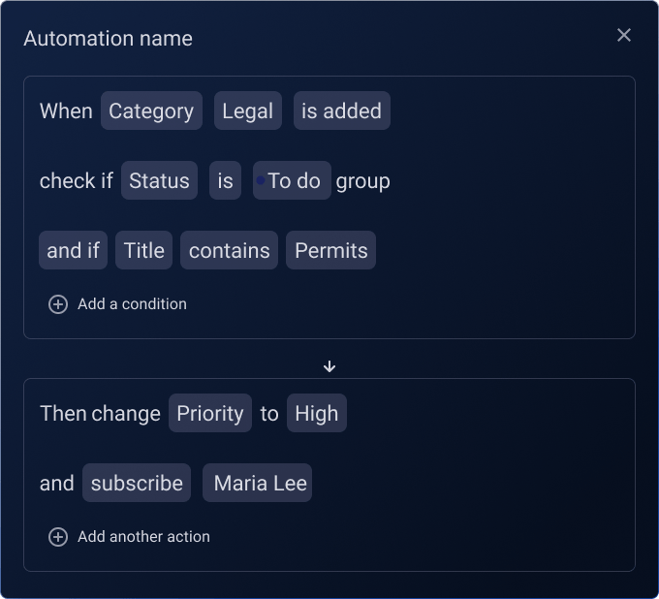659x599 pixels.
Task: Open the subscribe action selector
Action: pos(137,483)
